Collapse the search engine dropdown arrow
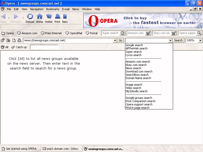203x152 pixels. click(x=170, y=41)
